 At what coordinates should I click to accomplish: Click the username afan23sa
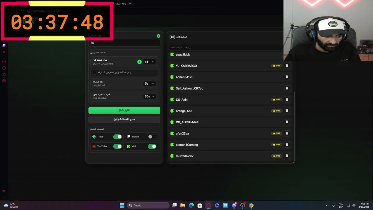pos(182,134)
